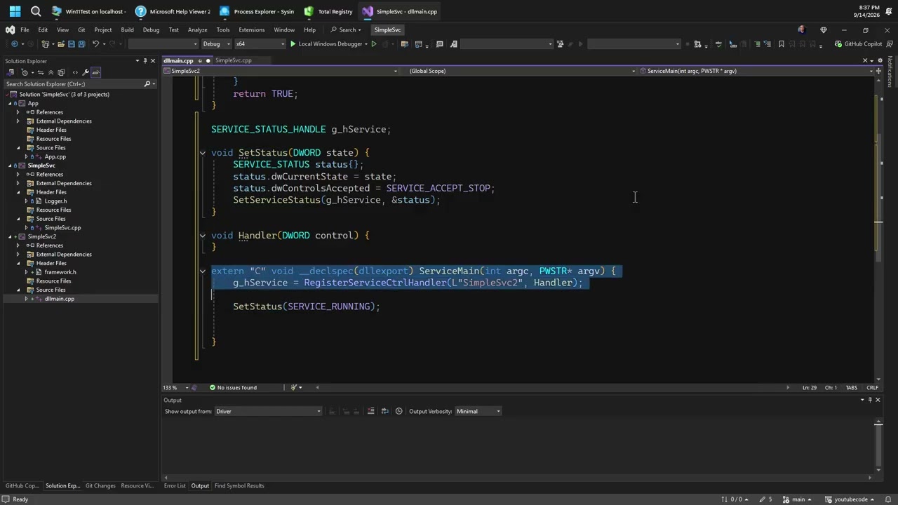Image resolution: width=898 pixels, height=505 pixels.
Task: Click Solution Explorer search magnifier icon
Action: click(147, 84)
